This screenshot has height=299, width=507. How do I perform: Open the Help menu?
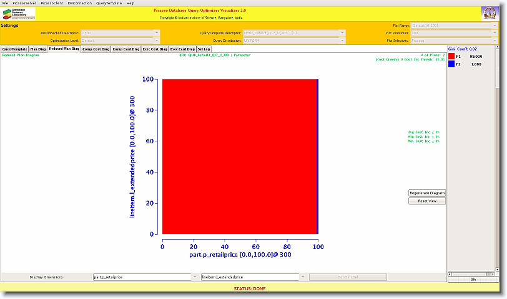pyautogui.click(x=130, y=3)
